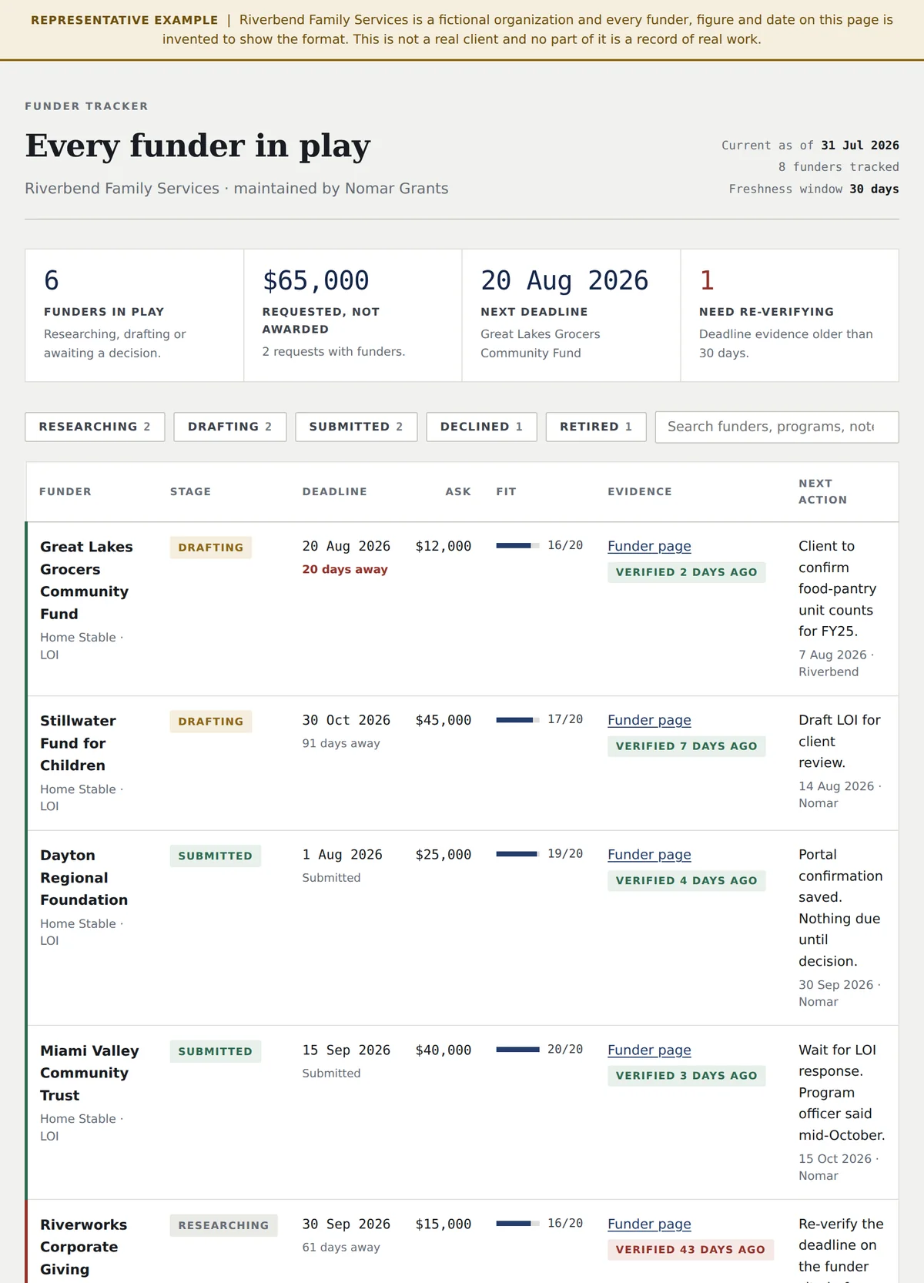Screen dimensions: 924x1283
Task: Select the Great Lakes Grocers Community Fund name
Action: [x=86, y=580]
